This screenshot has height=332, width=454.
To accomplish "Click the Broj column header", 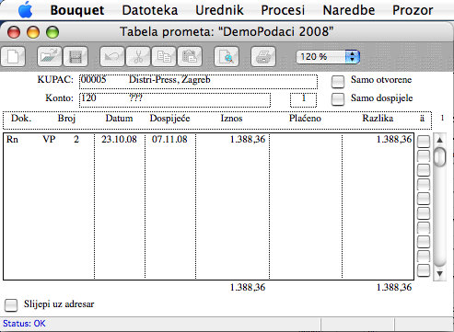I will (66, 119).
